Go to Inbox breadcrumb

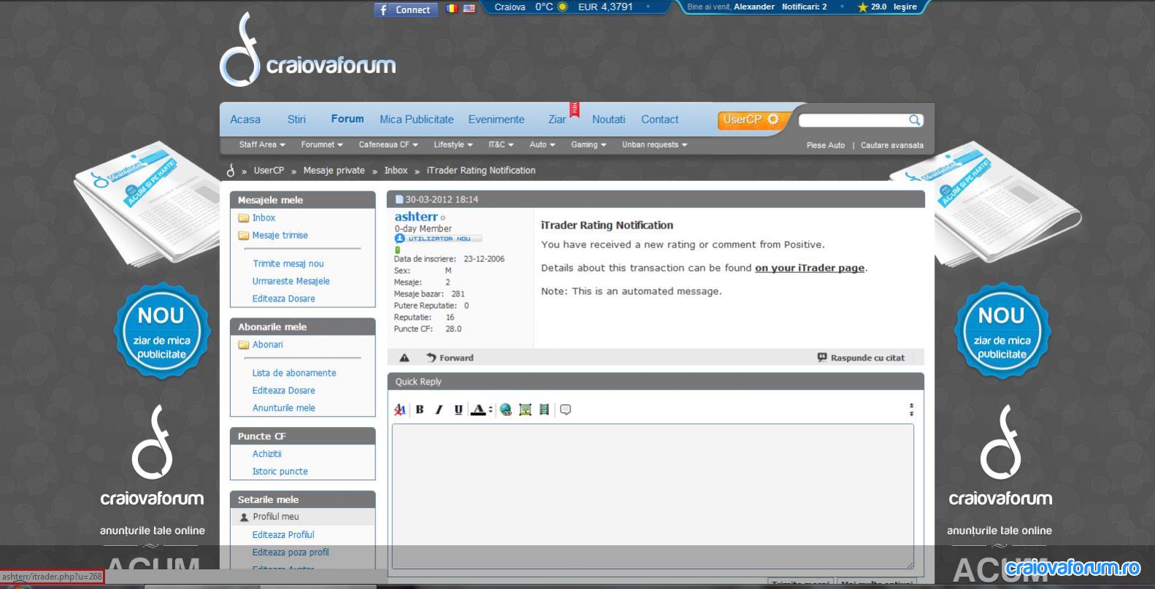(396, 170)
